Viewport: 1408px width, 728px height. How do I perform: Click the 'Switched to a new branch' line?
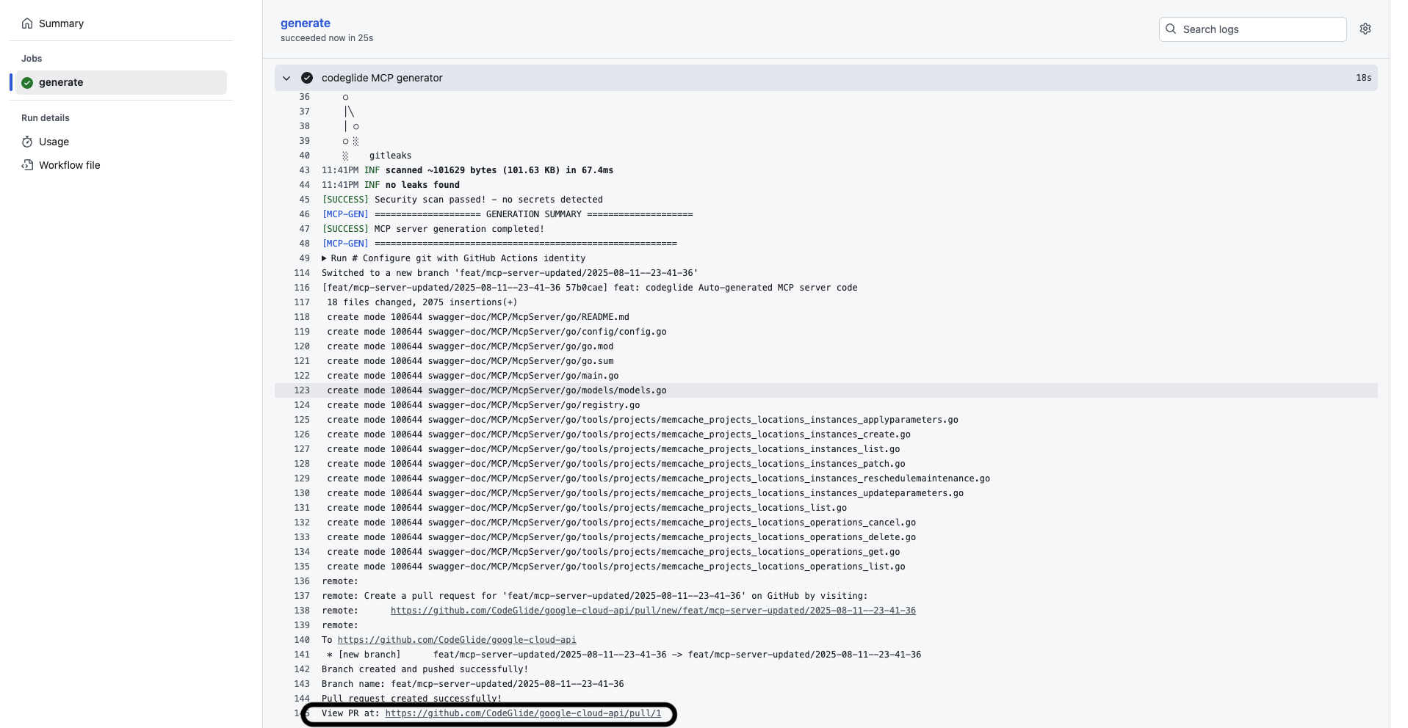click(510, 273)
